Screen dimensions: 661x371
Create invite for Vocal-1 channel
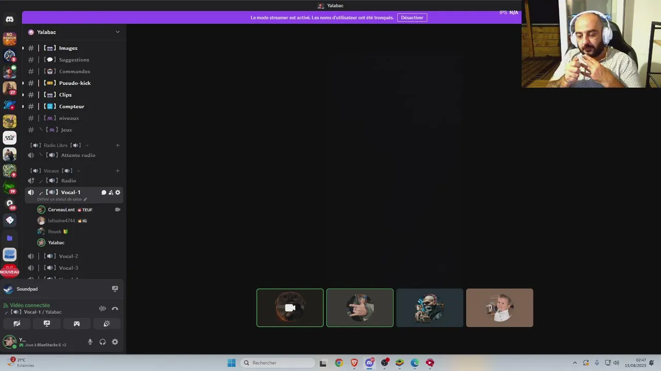point(111,192)
